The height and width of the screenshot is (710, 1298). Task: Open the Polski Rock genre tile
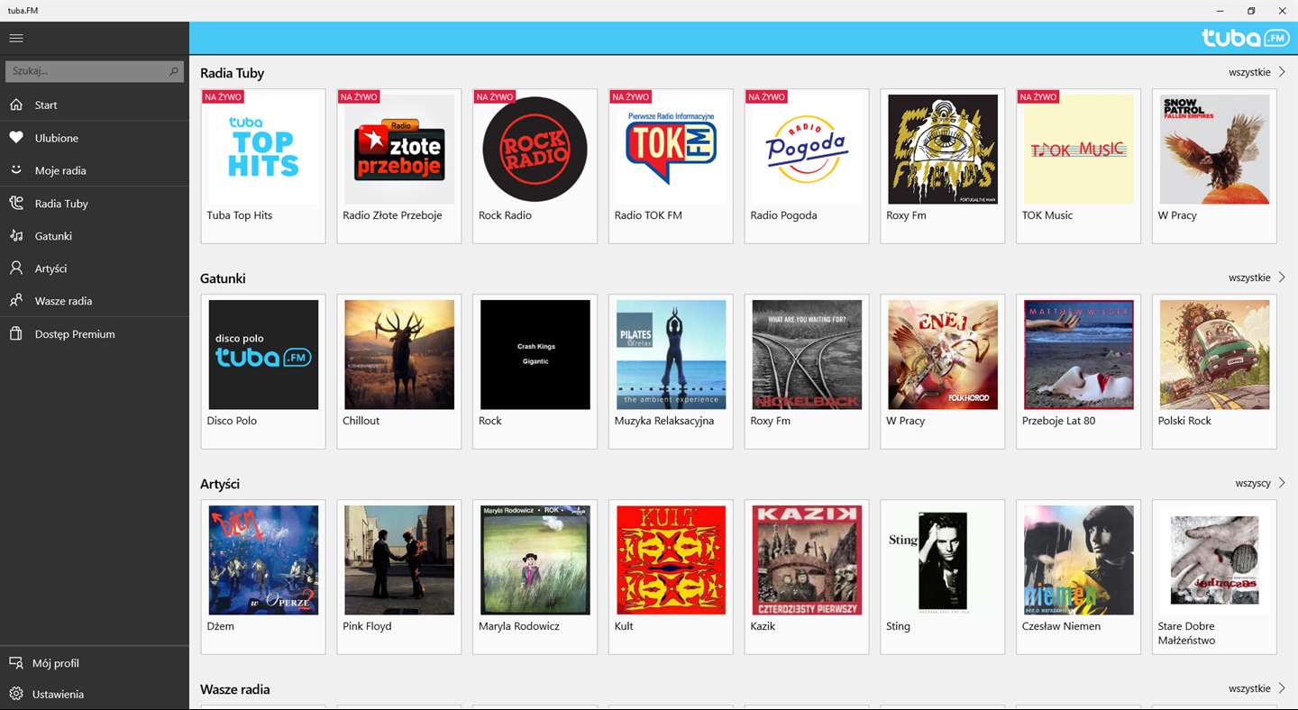(x=1214, y=371)
